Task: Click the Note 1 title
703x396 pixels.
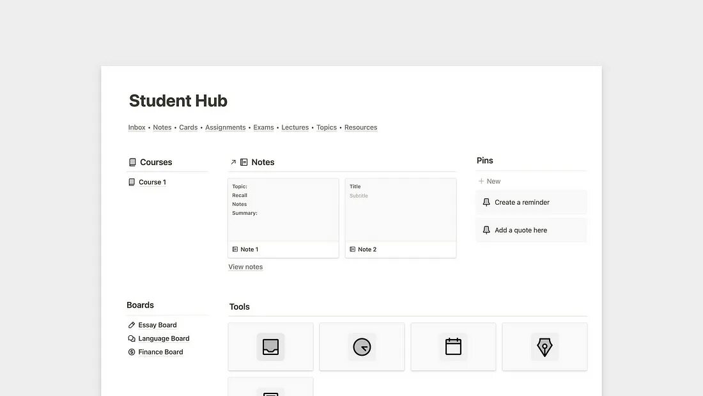Action: [249, 249]
